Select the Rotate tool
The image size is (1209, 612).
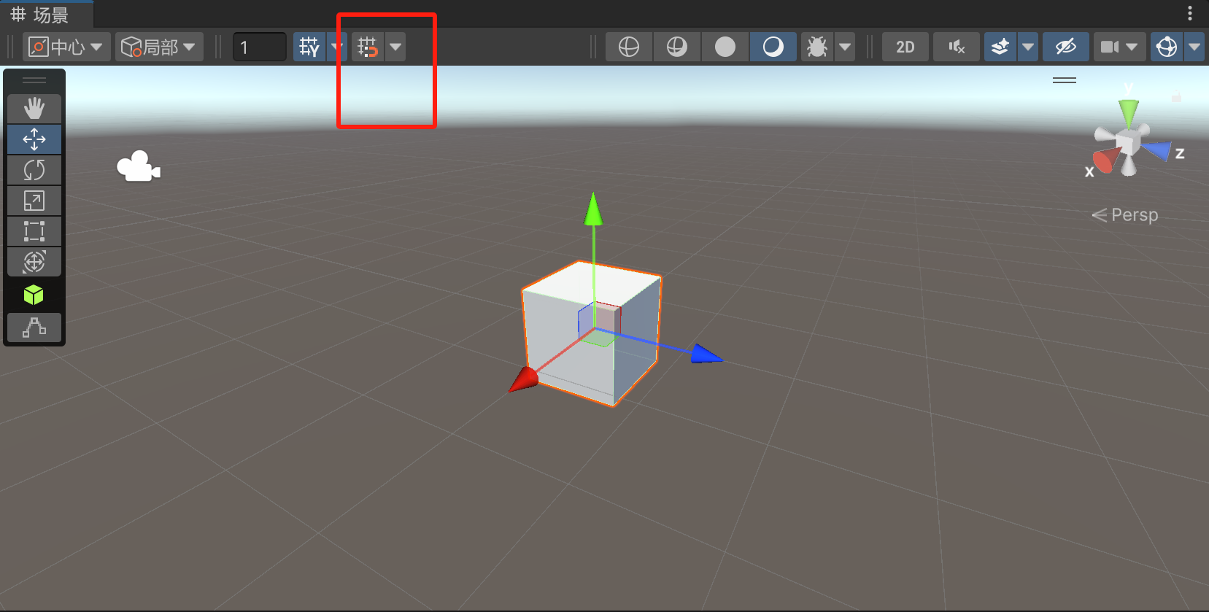34,170
